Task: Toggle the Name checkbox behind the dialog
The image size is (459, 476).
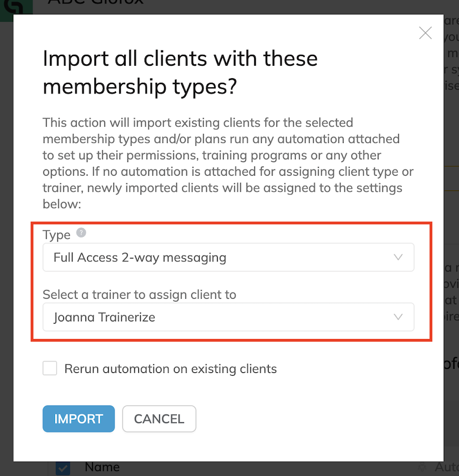Action: (x=63, y=468)
